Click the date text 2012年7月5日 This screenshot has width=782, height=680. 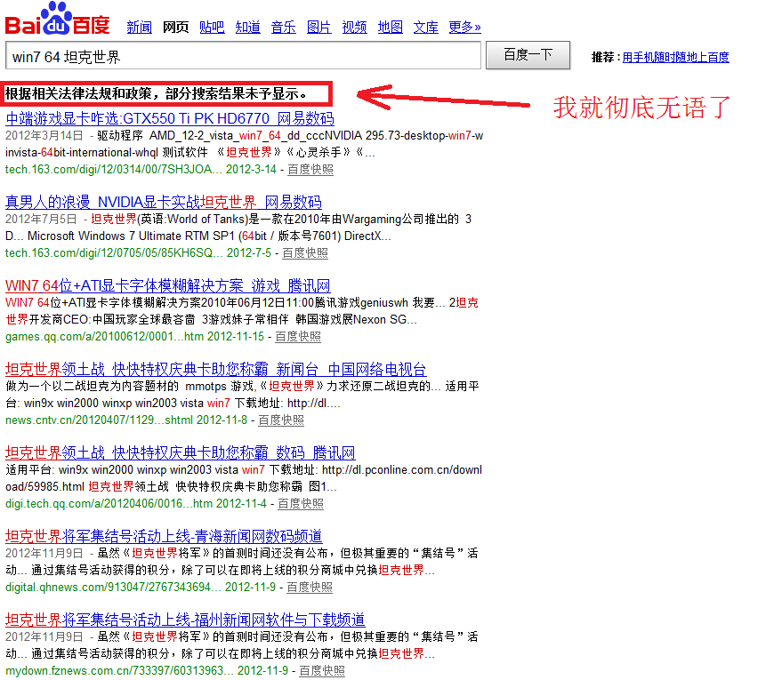pyautogui.click(x=42, y=220)
